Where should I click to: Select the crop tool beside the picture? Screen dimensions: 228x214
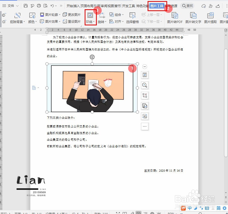(144, 95)
